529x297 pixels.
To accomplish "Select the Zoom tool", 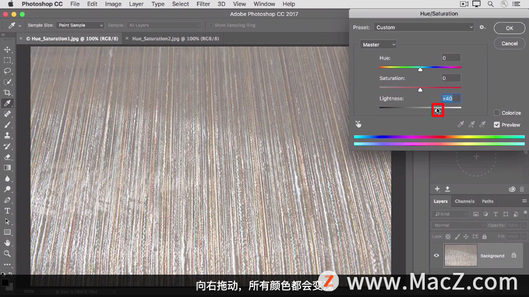I will pos(7,253).
